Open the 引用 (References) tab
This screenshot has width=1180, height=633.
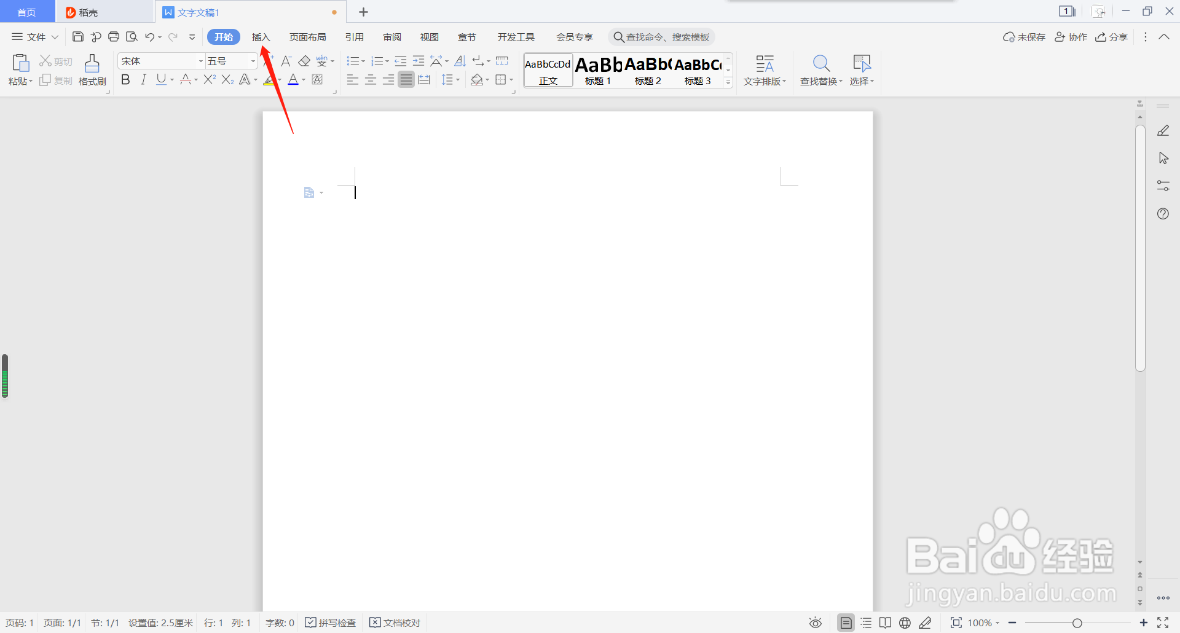pos(355,37)
